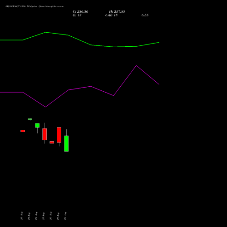Click the '21 Aug' date axis label
The width and height of the screenshot is (227, 227).
pyautogui.click(x=29, y=216)
